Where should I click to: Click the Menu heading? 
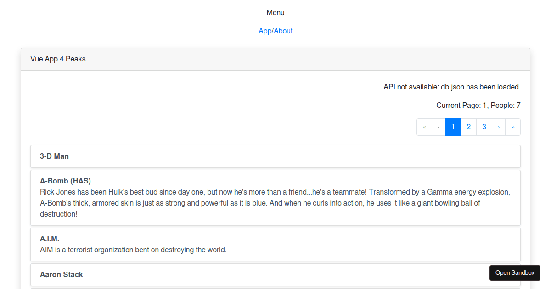pyautogui.click(x=275, y=12)
